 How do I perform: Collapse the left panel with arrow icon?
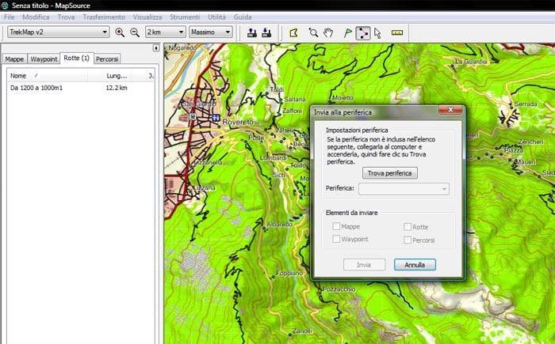click(x=156, y=47)
